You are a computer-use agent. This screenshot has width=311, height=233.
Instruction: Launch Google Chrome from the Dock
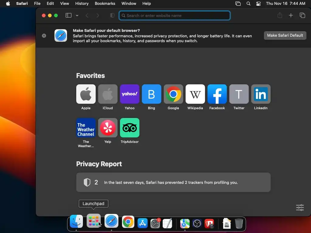(x=128, y=222)
